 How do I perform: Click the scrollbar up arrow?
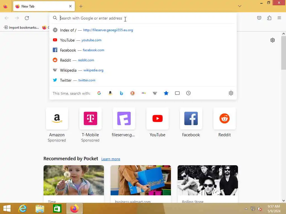click(x=283, y=34)
